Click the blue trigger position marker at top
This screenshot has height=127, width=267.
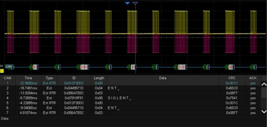[x=127, y=3]
